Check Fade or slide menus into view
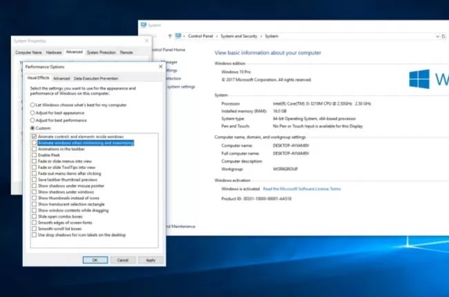The width and height of the screenshot is (449, 297). [35, 161]
